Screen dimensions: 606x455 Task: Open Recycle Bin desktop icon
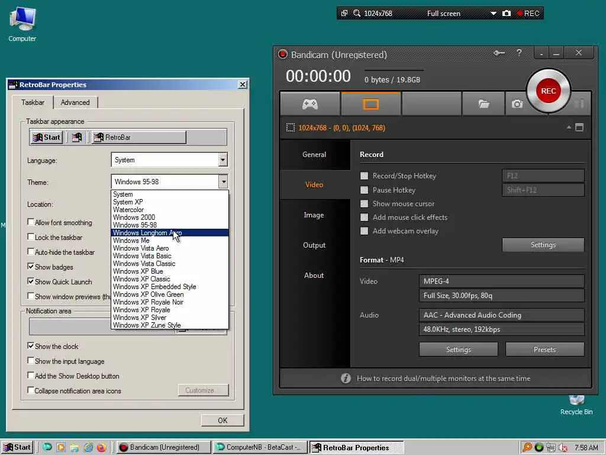point(576,405)
